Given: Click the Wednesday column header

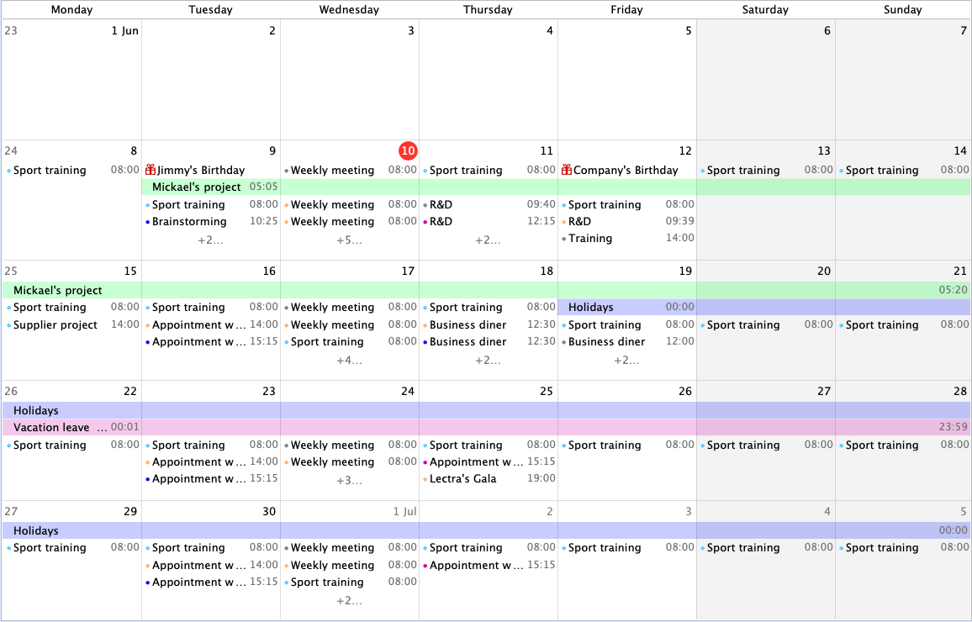Looking at the screenshot, I should click(x=349, y=10).
